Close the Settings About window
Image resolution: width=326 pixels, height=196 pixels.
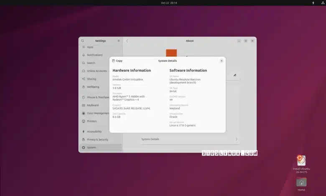[x=252, y=41]
